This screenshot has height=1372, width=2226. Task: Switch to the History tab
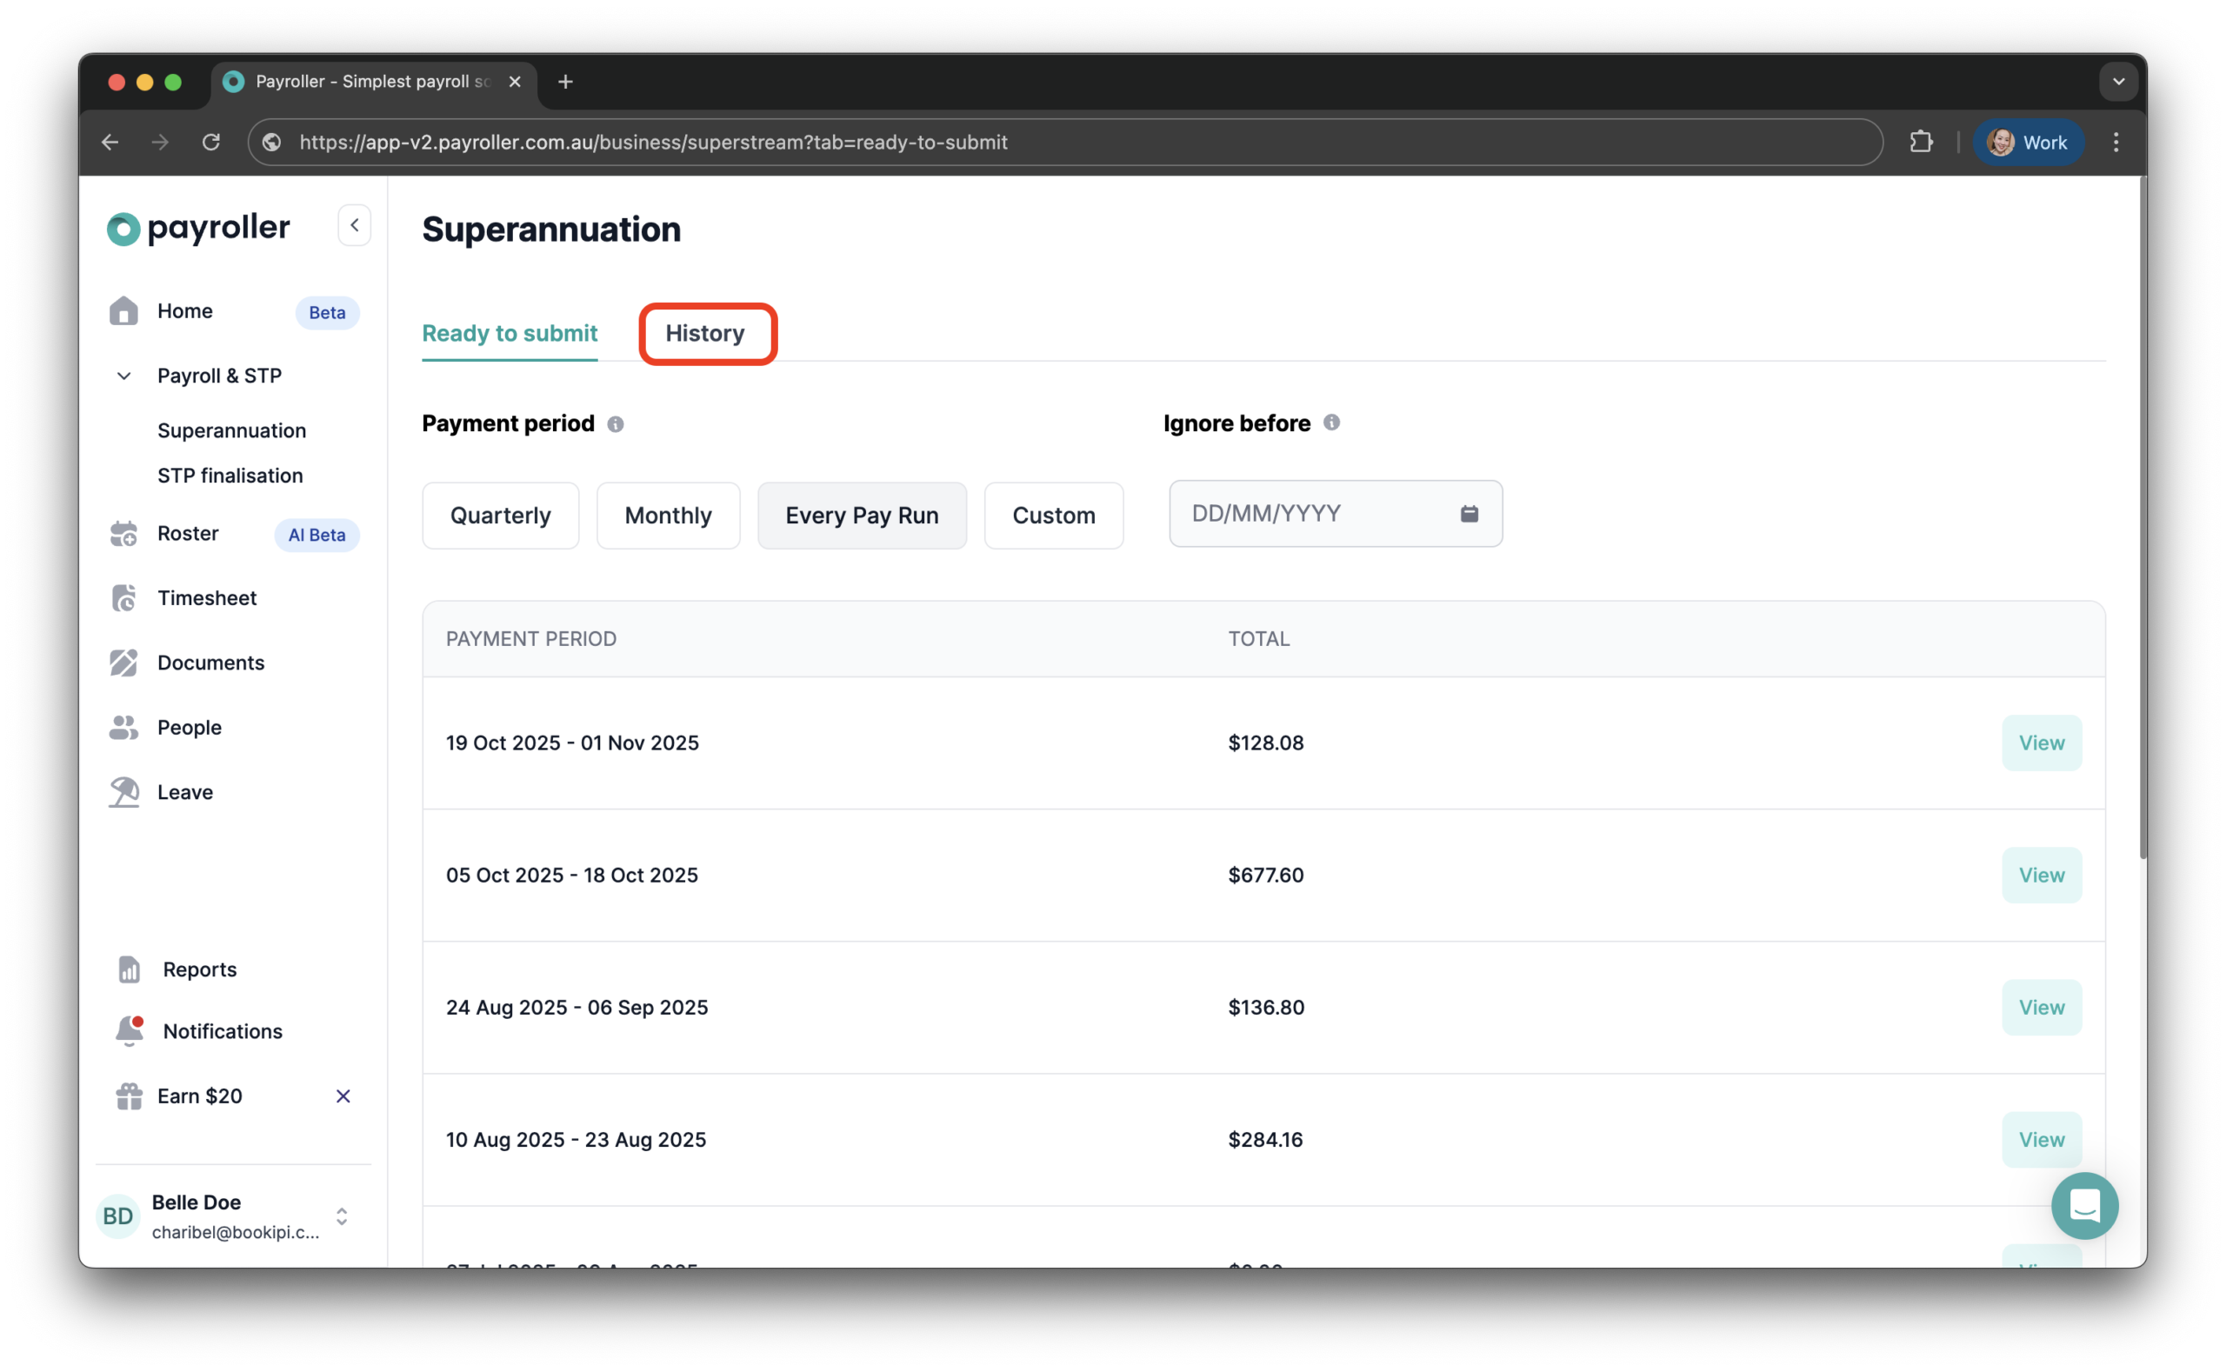pos(707,333)
